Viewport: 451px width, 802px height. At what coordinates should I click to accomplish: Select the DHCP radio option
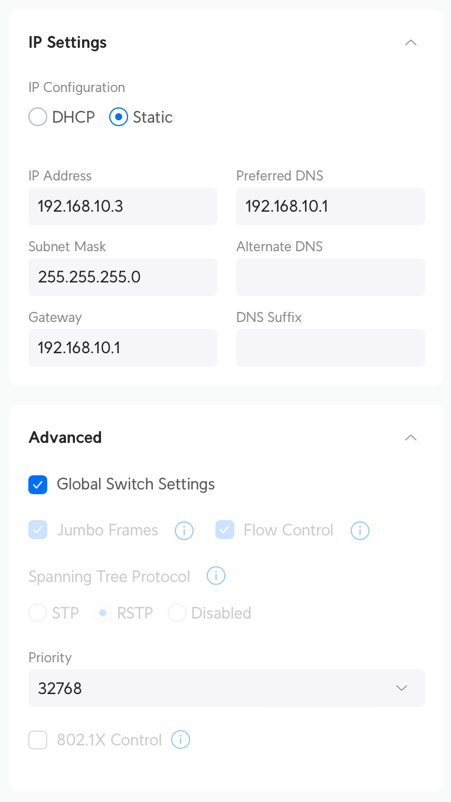pos(38,117)
